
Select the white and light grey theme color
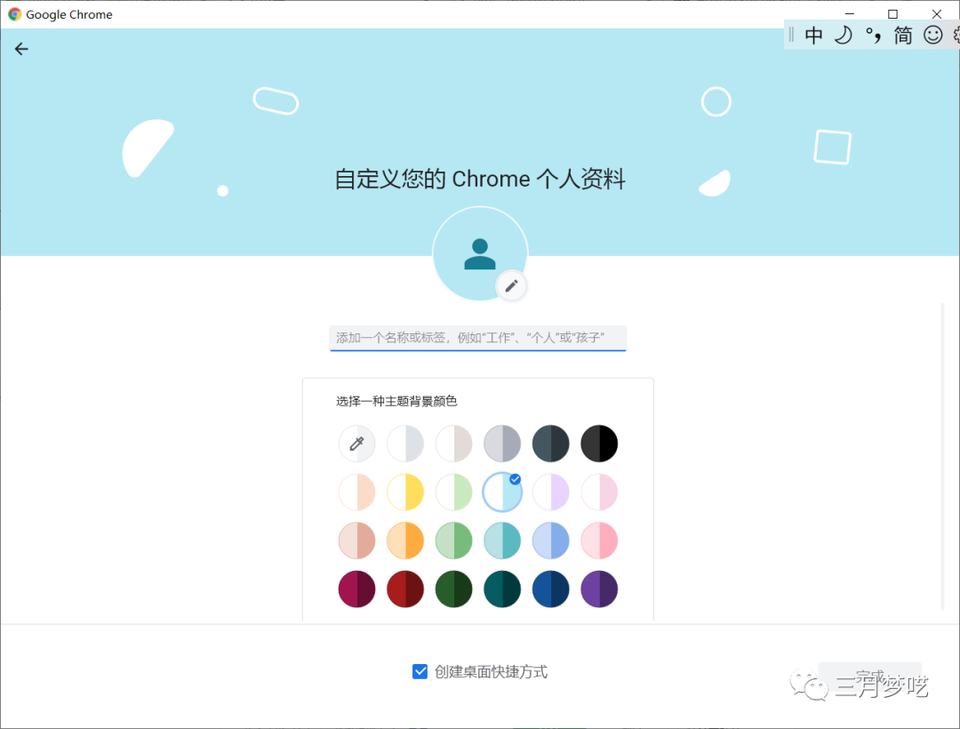[x=405, y=443]
